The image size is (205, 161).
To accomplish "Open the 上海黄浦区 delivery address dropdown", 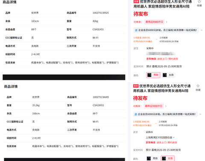I will pos(160,138).
